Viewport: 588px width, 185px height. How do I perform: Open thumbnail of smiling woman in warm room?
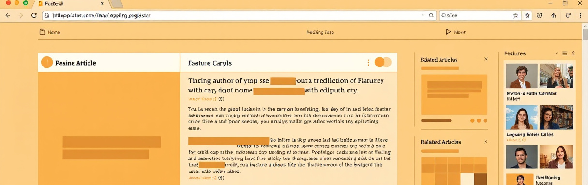[x=556, y=157]
